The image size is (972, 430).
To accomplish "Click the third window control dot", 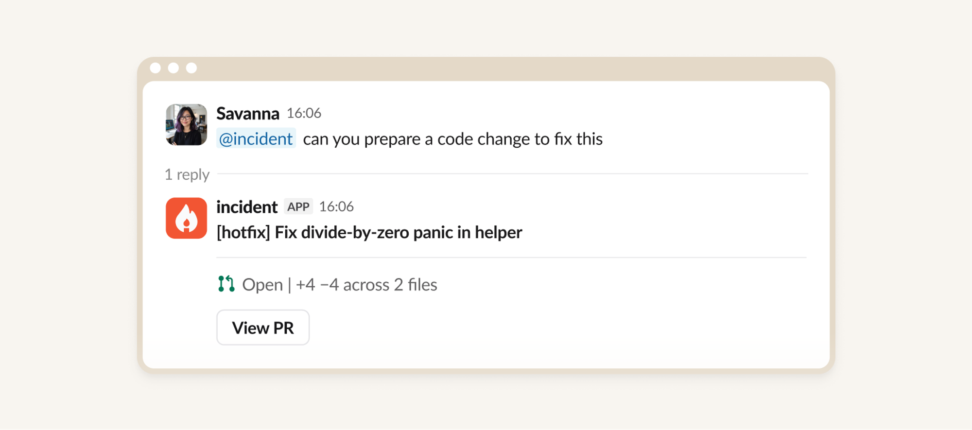I will point(191,68).
